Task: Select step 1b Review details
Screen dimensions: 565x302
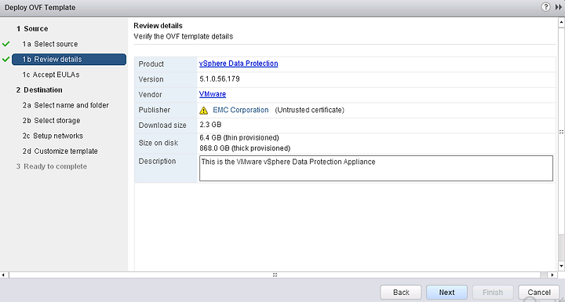Action: pyautogui.click(x=69, y=60)
